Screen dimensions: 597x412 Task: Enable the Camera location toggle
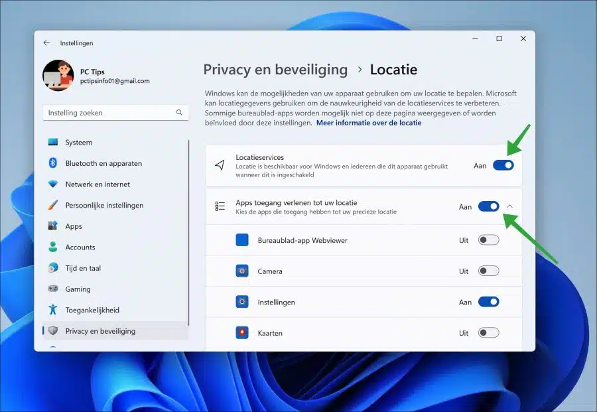[x=488, y=271]
